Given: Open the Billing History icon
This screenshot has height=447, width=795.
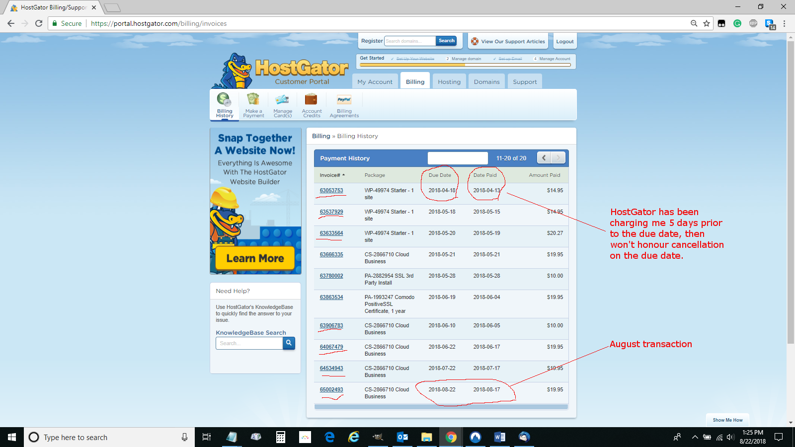Looking at the screenshot, I should [225, 105].
